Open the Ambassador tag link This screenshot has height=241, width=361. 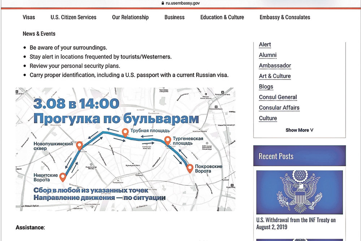(275, 66)
